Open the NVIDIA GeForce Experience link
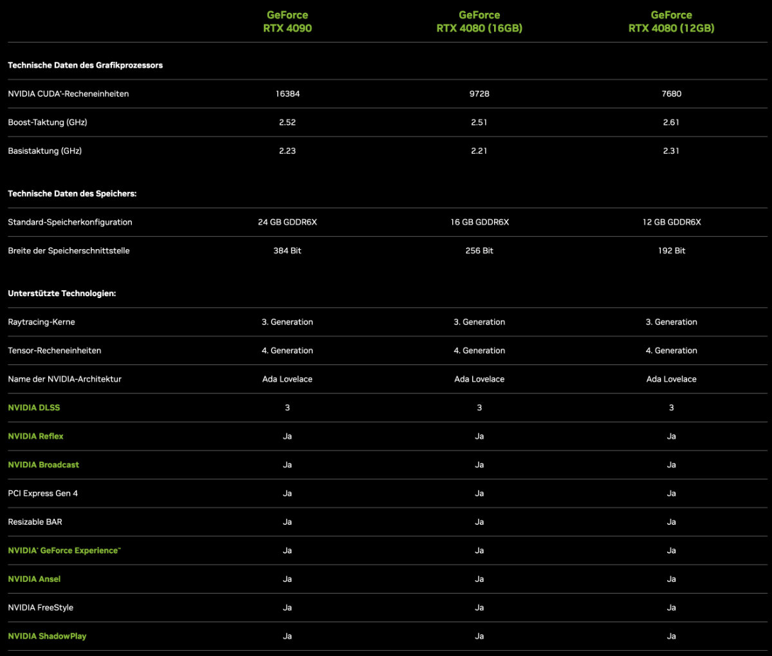The width and height of the screenshot is (772, 656). (64, 550)
